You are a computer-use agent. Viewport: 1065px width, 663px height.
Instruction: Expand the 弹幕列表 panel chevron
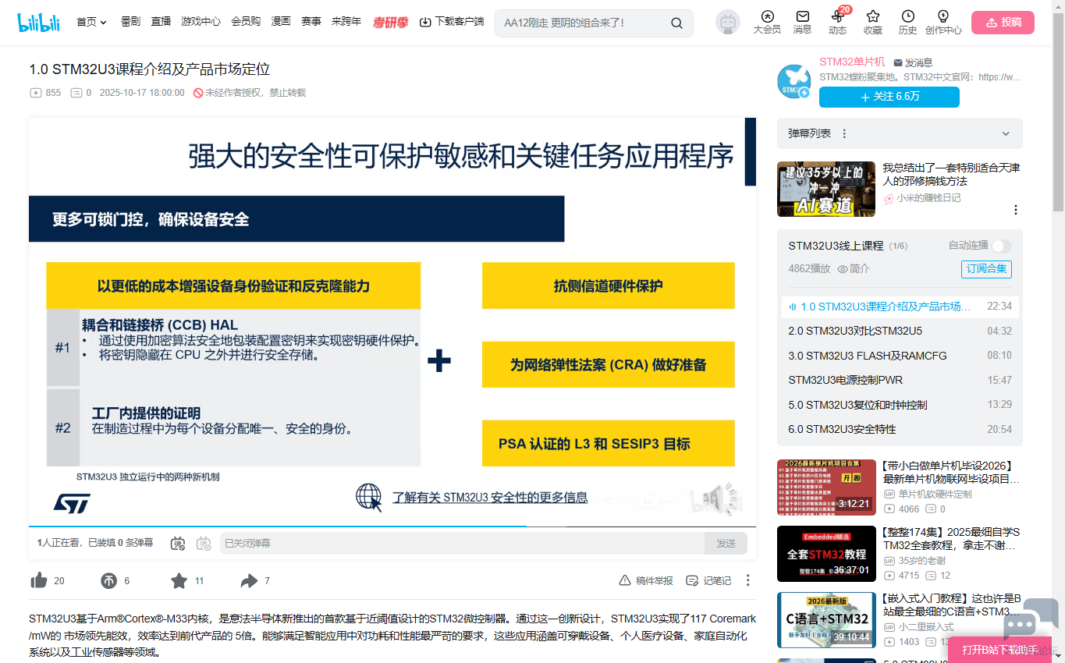coord(1006,134)
